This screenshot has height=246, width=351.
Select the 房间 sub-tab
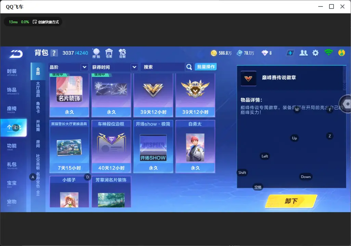(38, 144)
